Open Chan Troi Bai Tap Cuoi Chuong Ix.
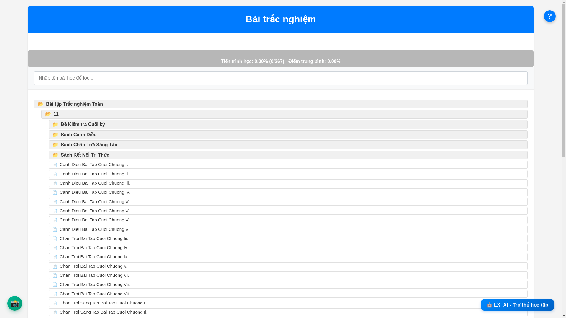566x318 pixels. point(288,257)
